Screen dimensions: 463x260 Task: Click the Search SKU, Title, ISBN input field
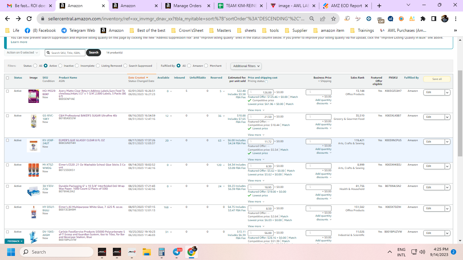coord(65,52)
